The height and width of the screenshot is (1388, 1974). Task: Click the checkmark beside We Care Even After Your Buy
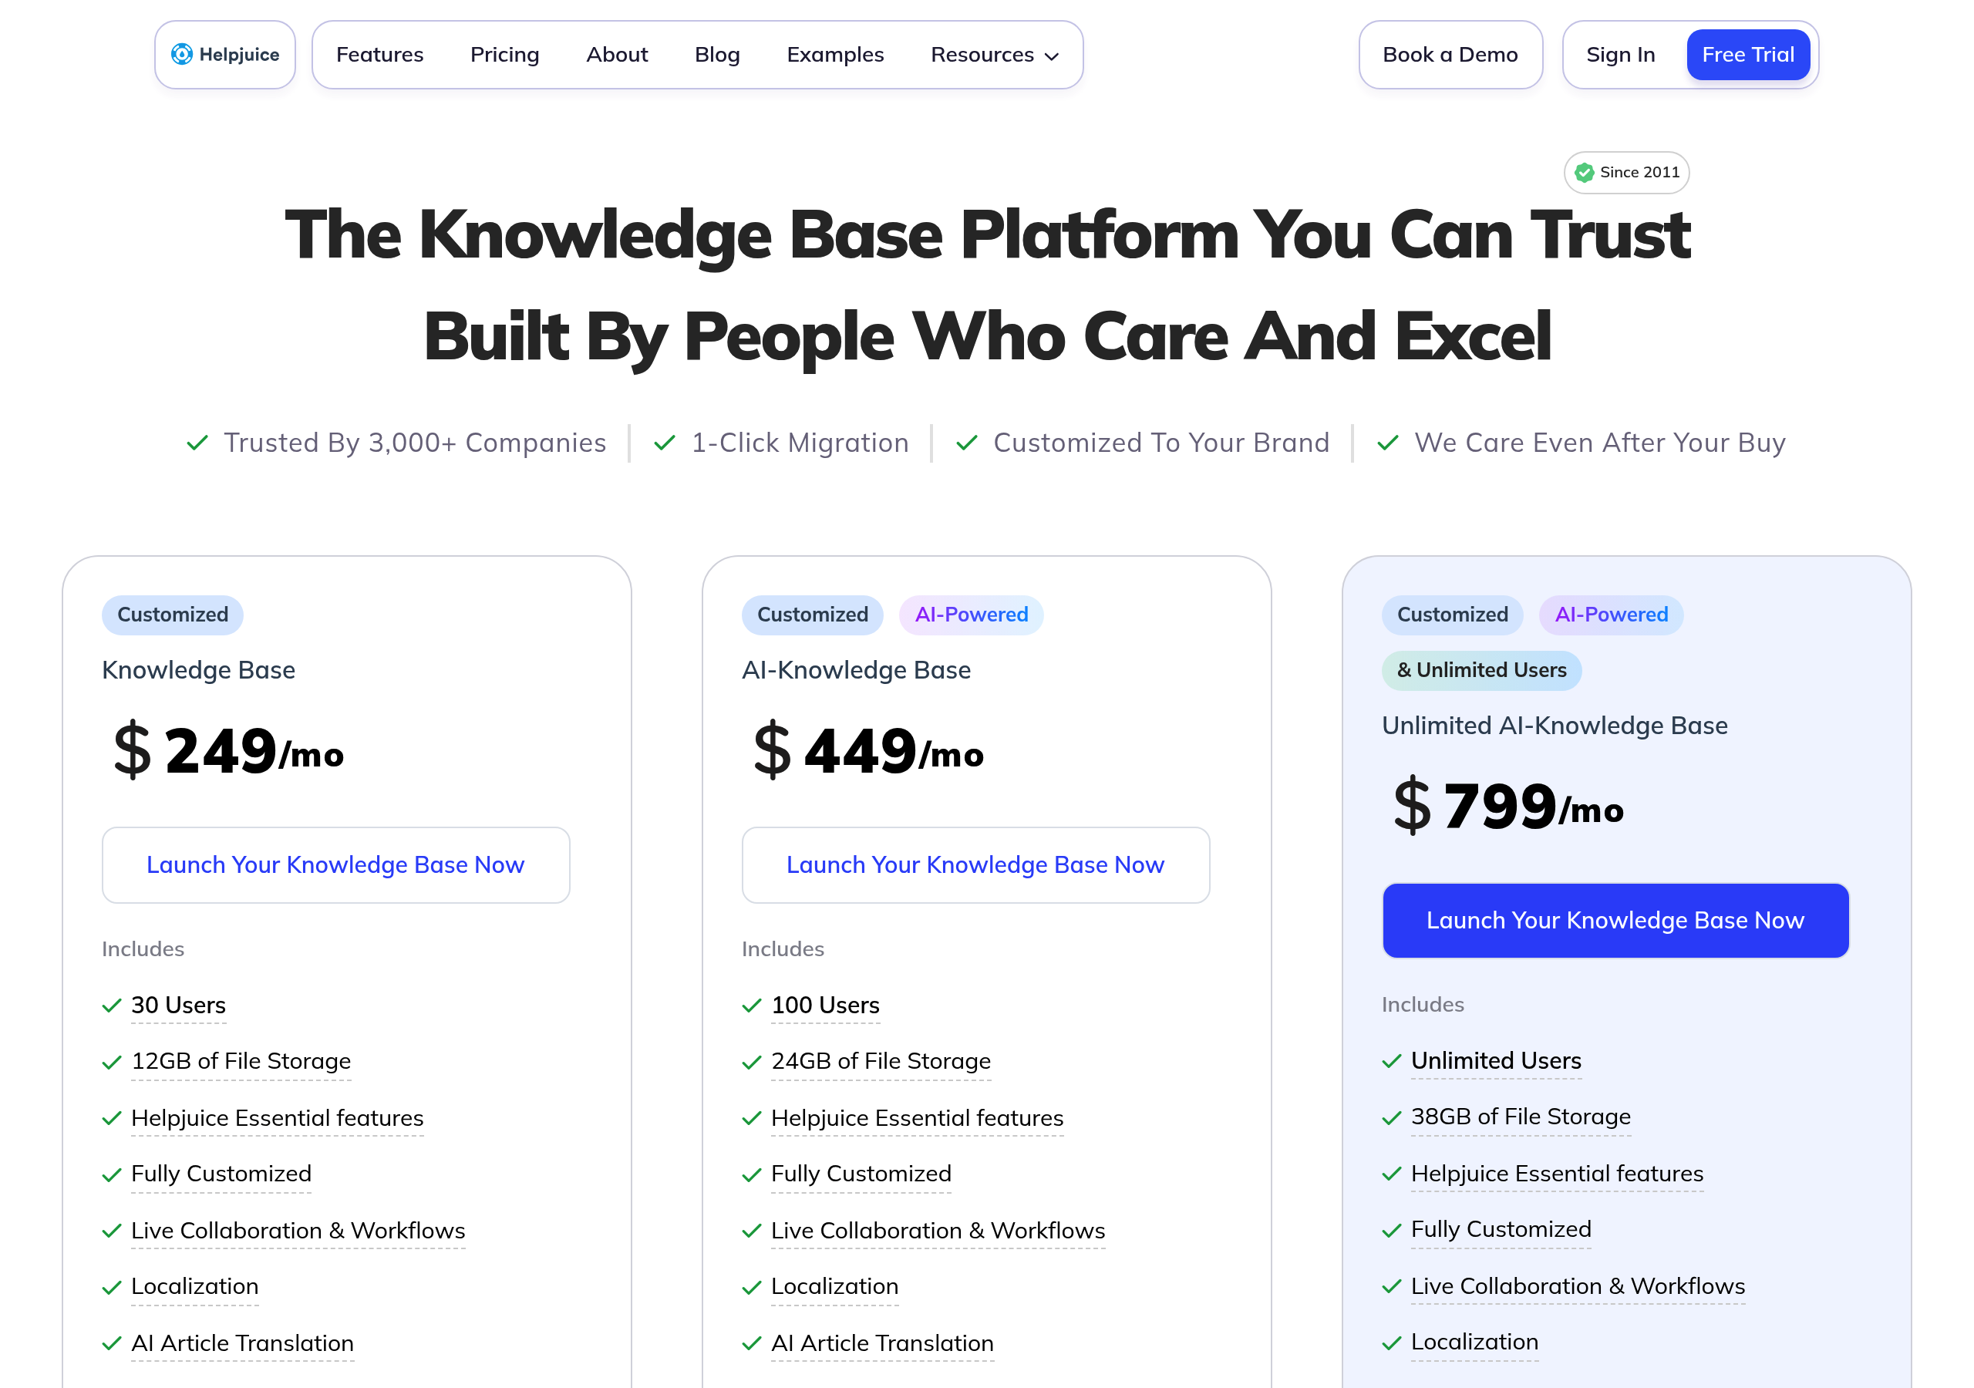[x=1388, y=442]
